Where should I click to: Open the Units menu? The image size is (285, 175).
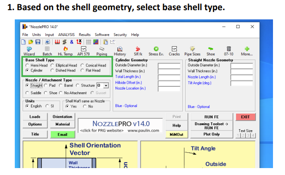click(x=36, y=35)
